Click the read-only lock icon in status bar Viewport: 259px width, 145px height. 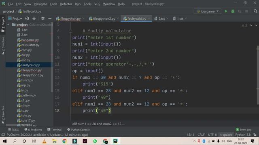tap(255, 135)
